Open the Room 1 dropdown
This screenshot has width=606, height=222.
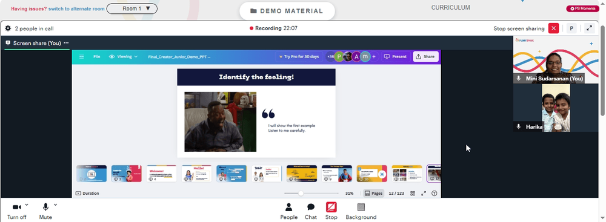click(132, 8)
